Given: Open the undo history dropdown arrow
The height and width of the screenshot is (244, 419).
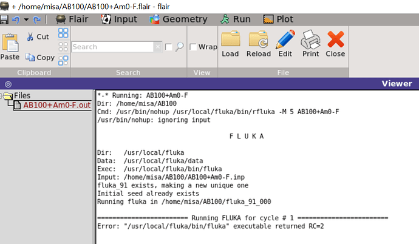Looking at the screenshot, I should (26, 19).
